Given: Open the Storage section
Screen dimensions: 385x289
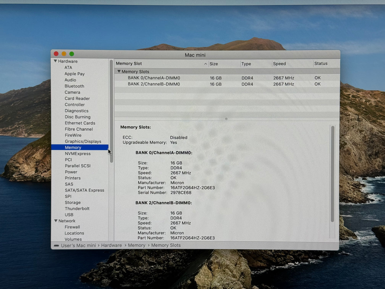Looking at the screenshot, I should click(72, 202).
